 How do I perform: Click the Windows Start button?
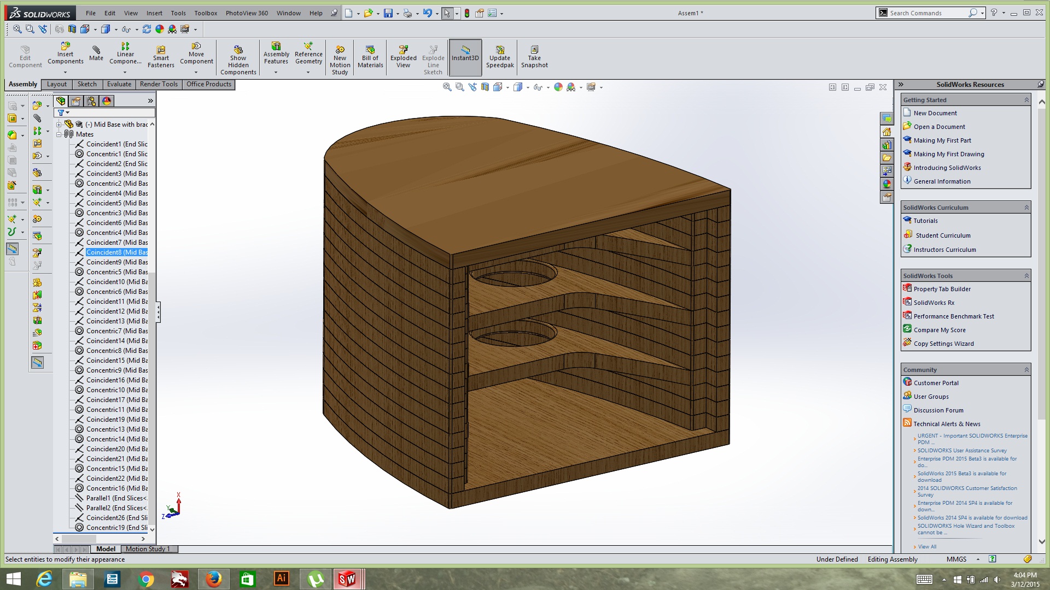[x=13, y=579]
